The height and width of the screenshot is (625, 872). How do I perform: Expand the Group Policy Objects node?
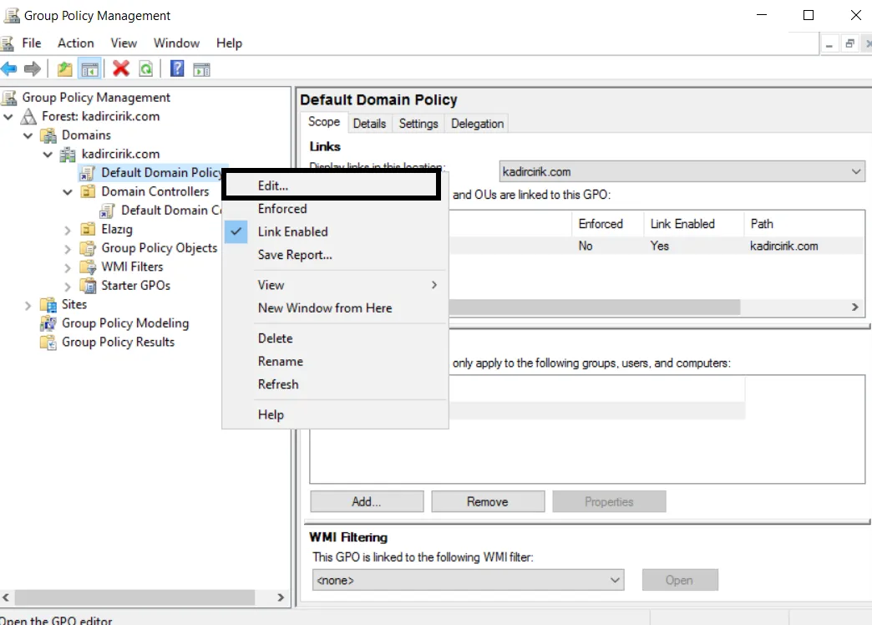68,249
